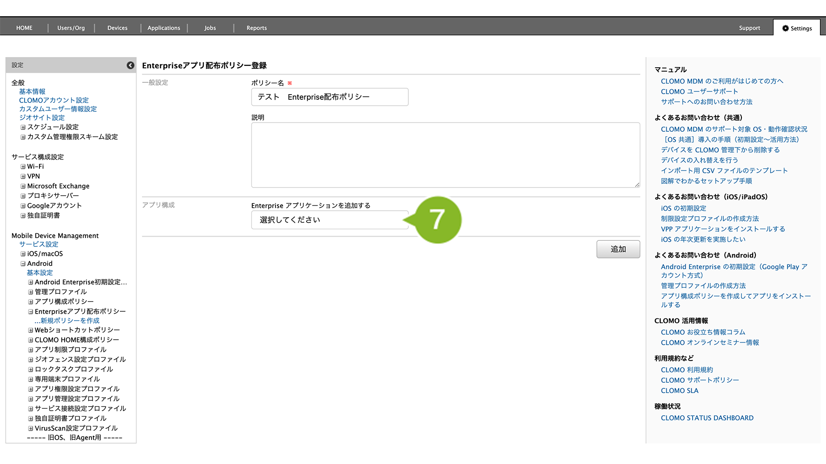This screenshot has width=826, height=464.
Task: Open the Support menu item
Action: [749, 28]
